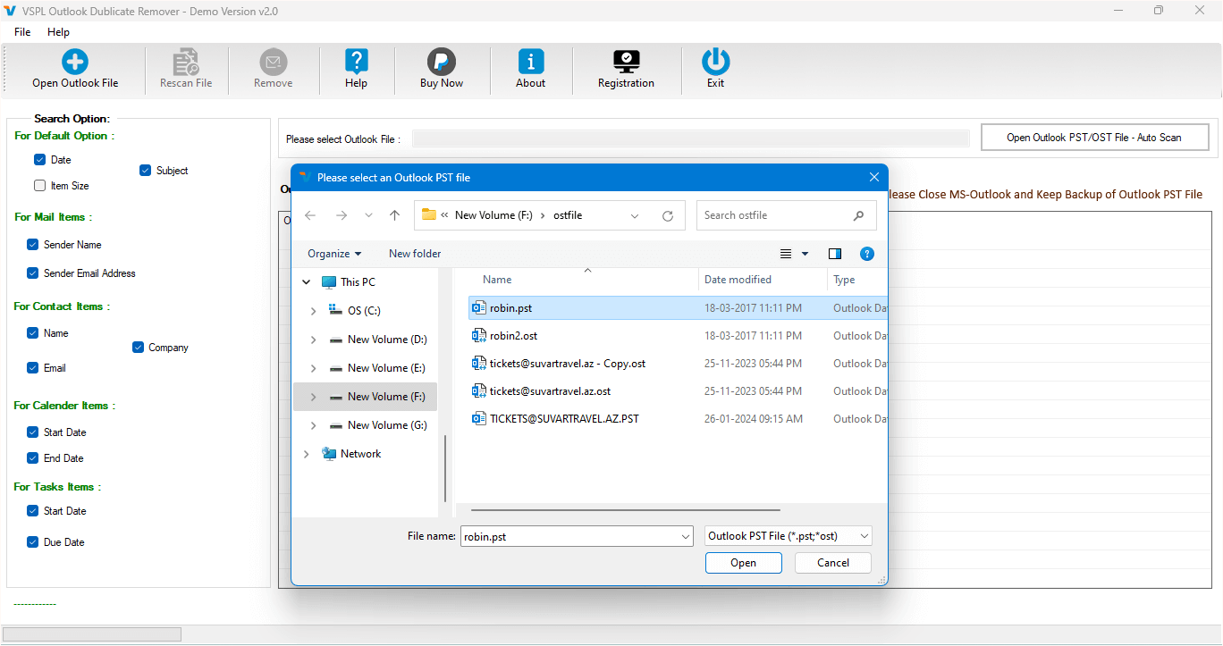
Task: Toggle the preview pane icon
Action: (x=835, y=254)
